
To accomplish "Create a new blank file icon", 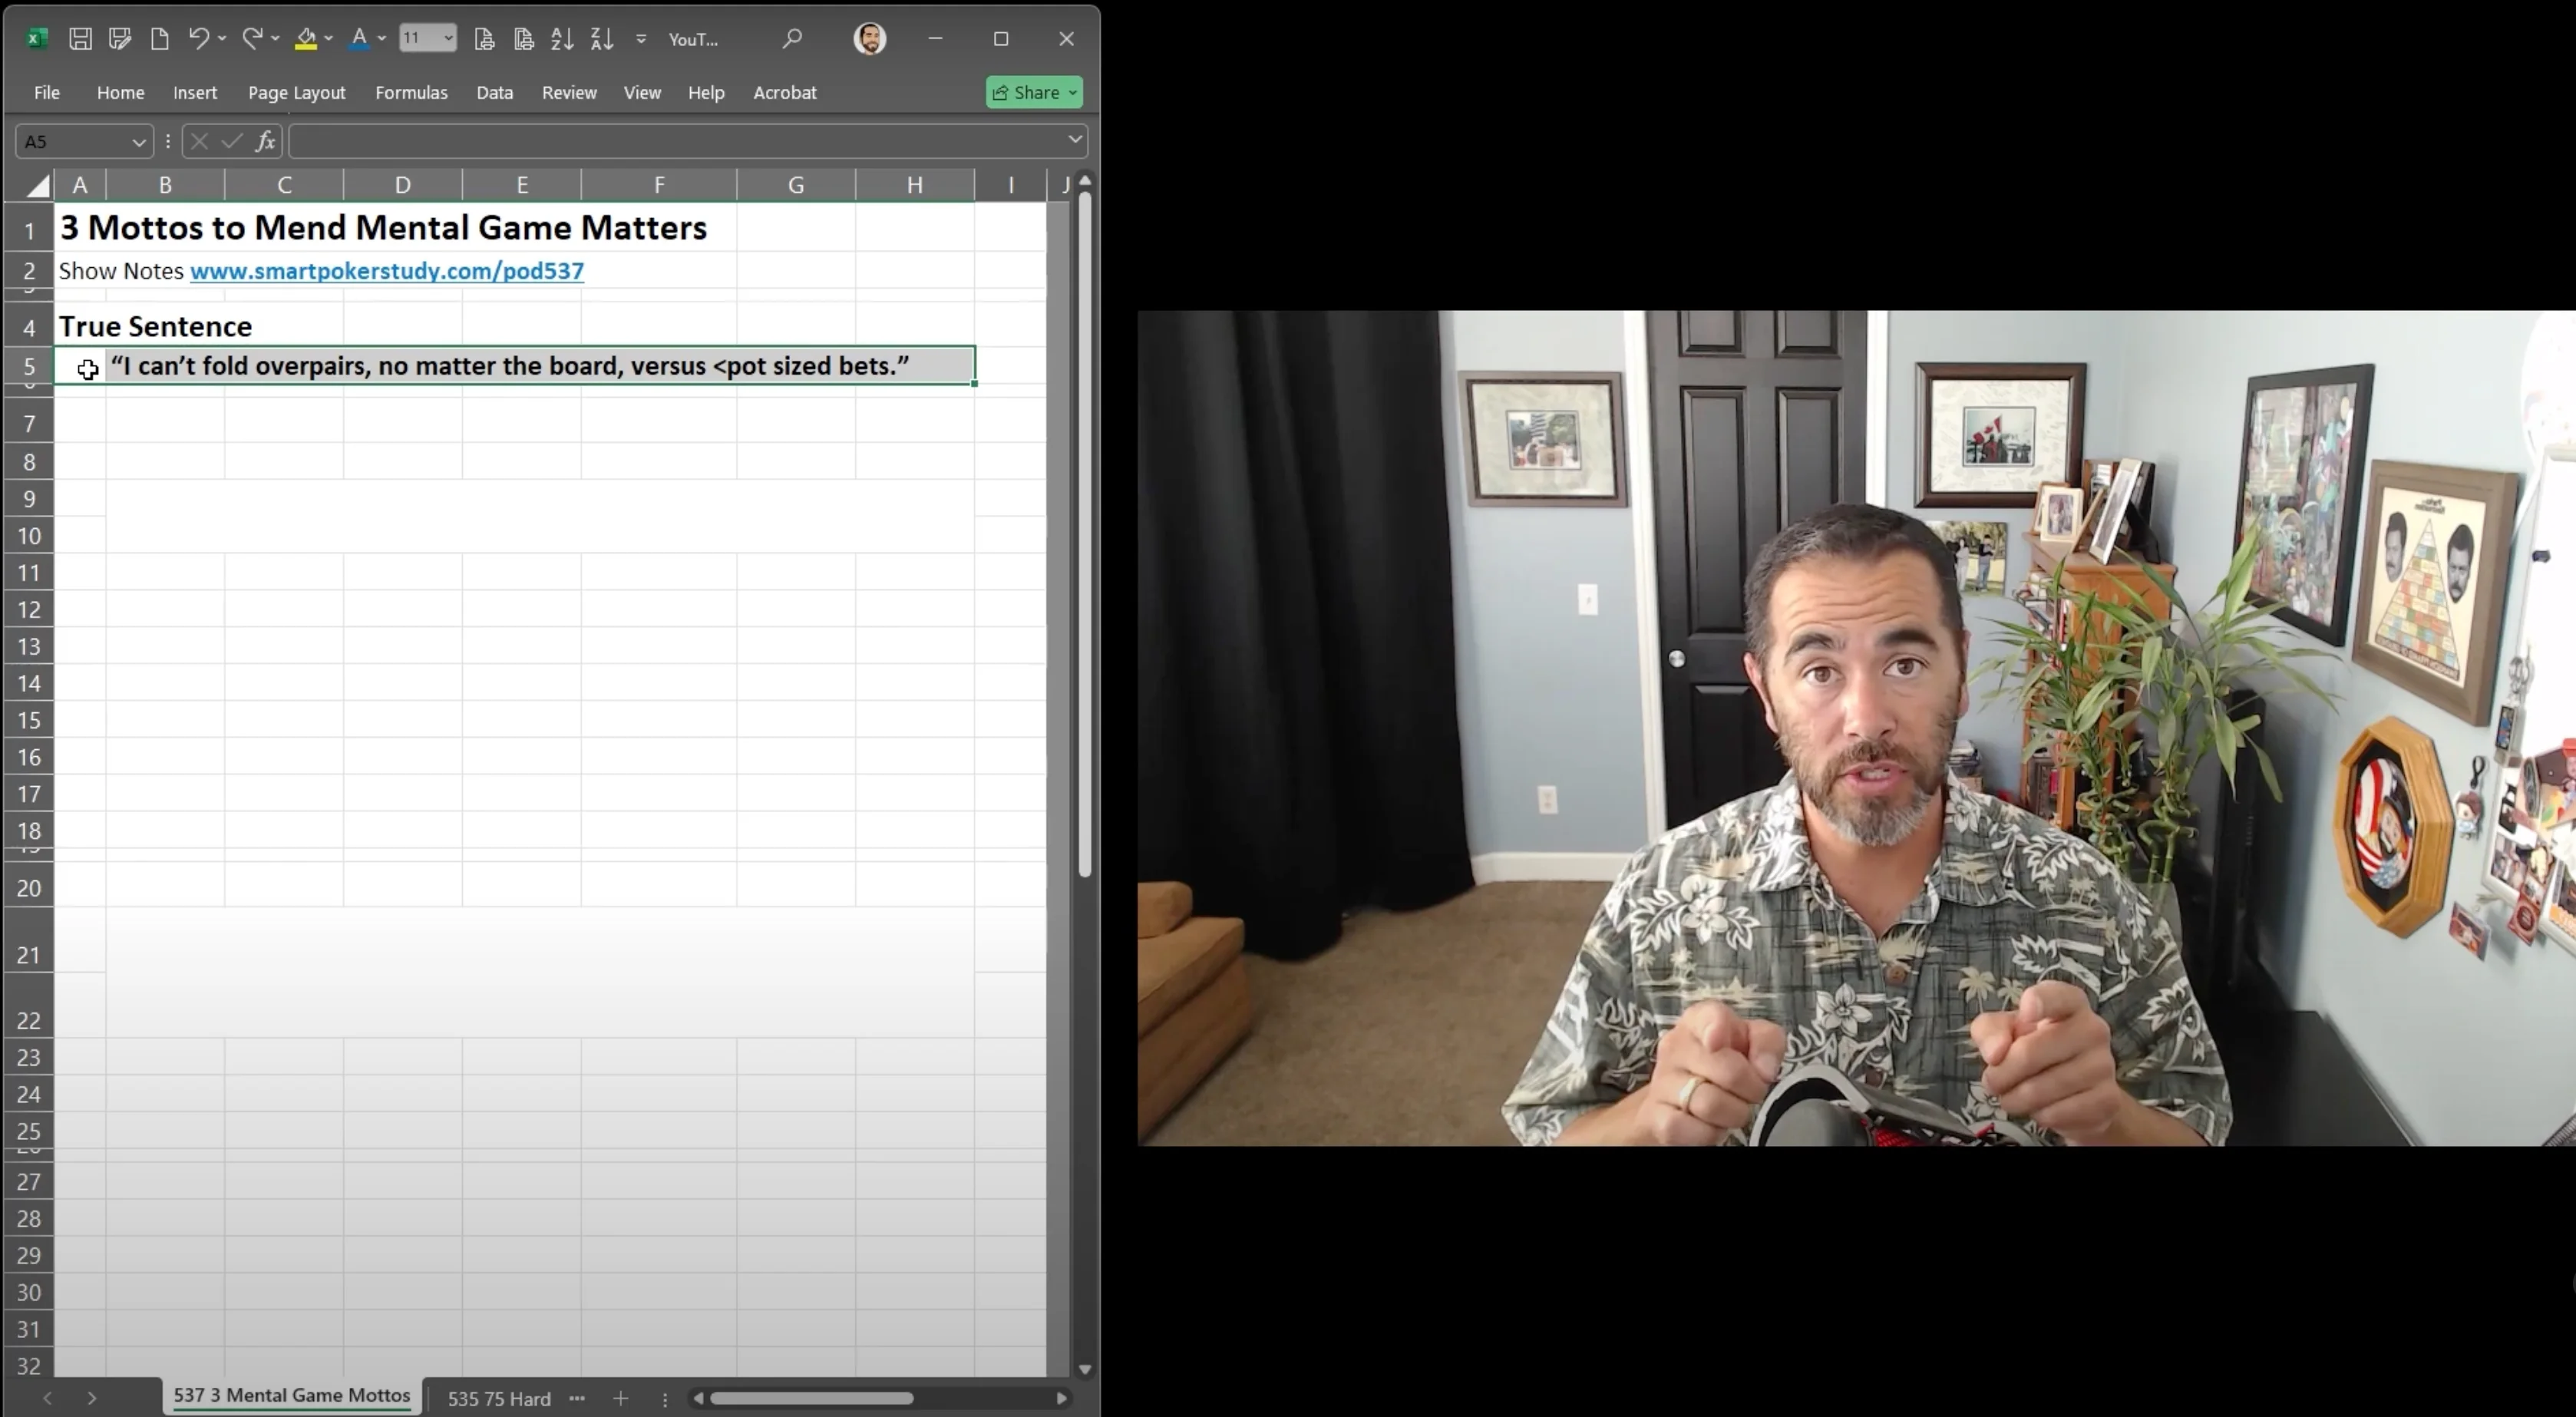I will coord(159,39).
